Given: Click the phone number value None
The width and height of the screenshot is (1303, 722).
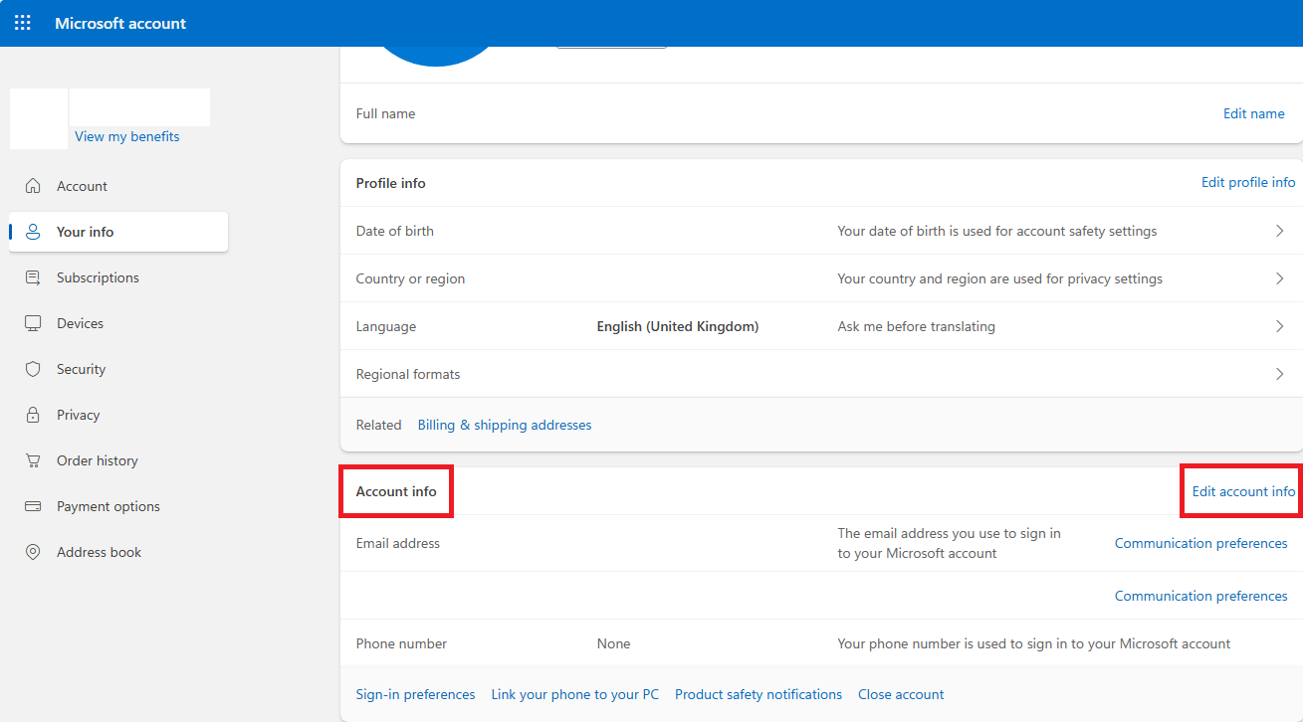Looking at the screenshot, I should (x=614, y=643).
